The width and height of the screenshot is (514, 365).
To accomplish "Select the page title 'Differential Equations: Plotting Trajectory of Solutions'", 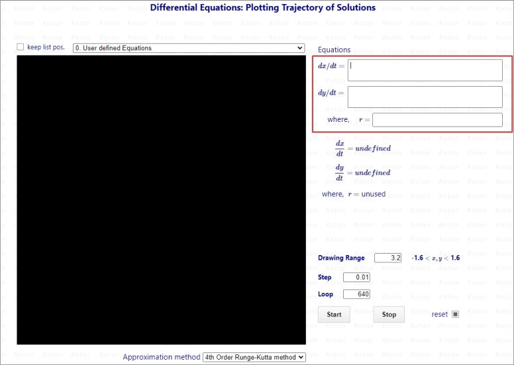I will [263, 7].
